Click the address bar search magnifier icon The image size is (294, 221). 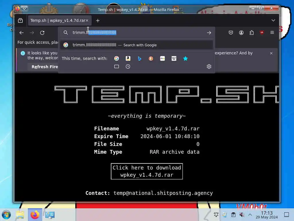tap(66, 33)
